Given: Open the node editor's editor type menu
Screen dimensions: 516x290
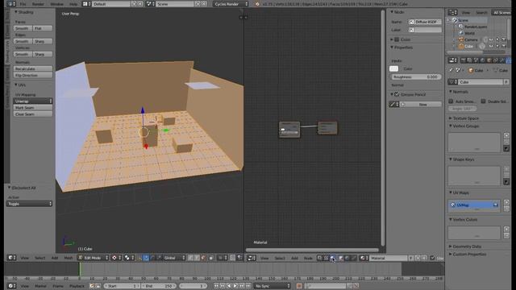Looking at the screenshot, I should [252, 258].
